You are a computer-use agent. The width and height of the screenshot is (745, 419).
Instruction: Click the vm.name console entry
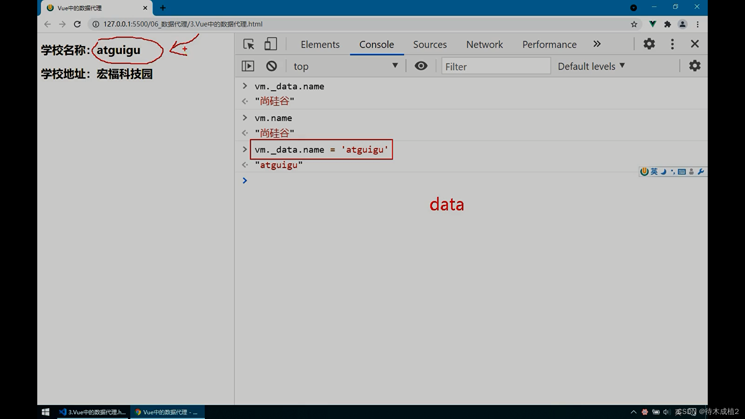(x=273, y=118)
